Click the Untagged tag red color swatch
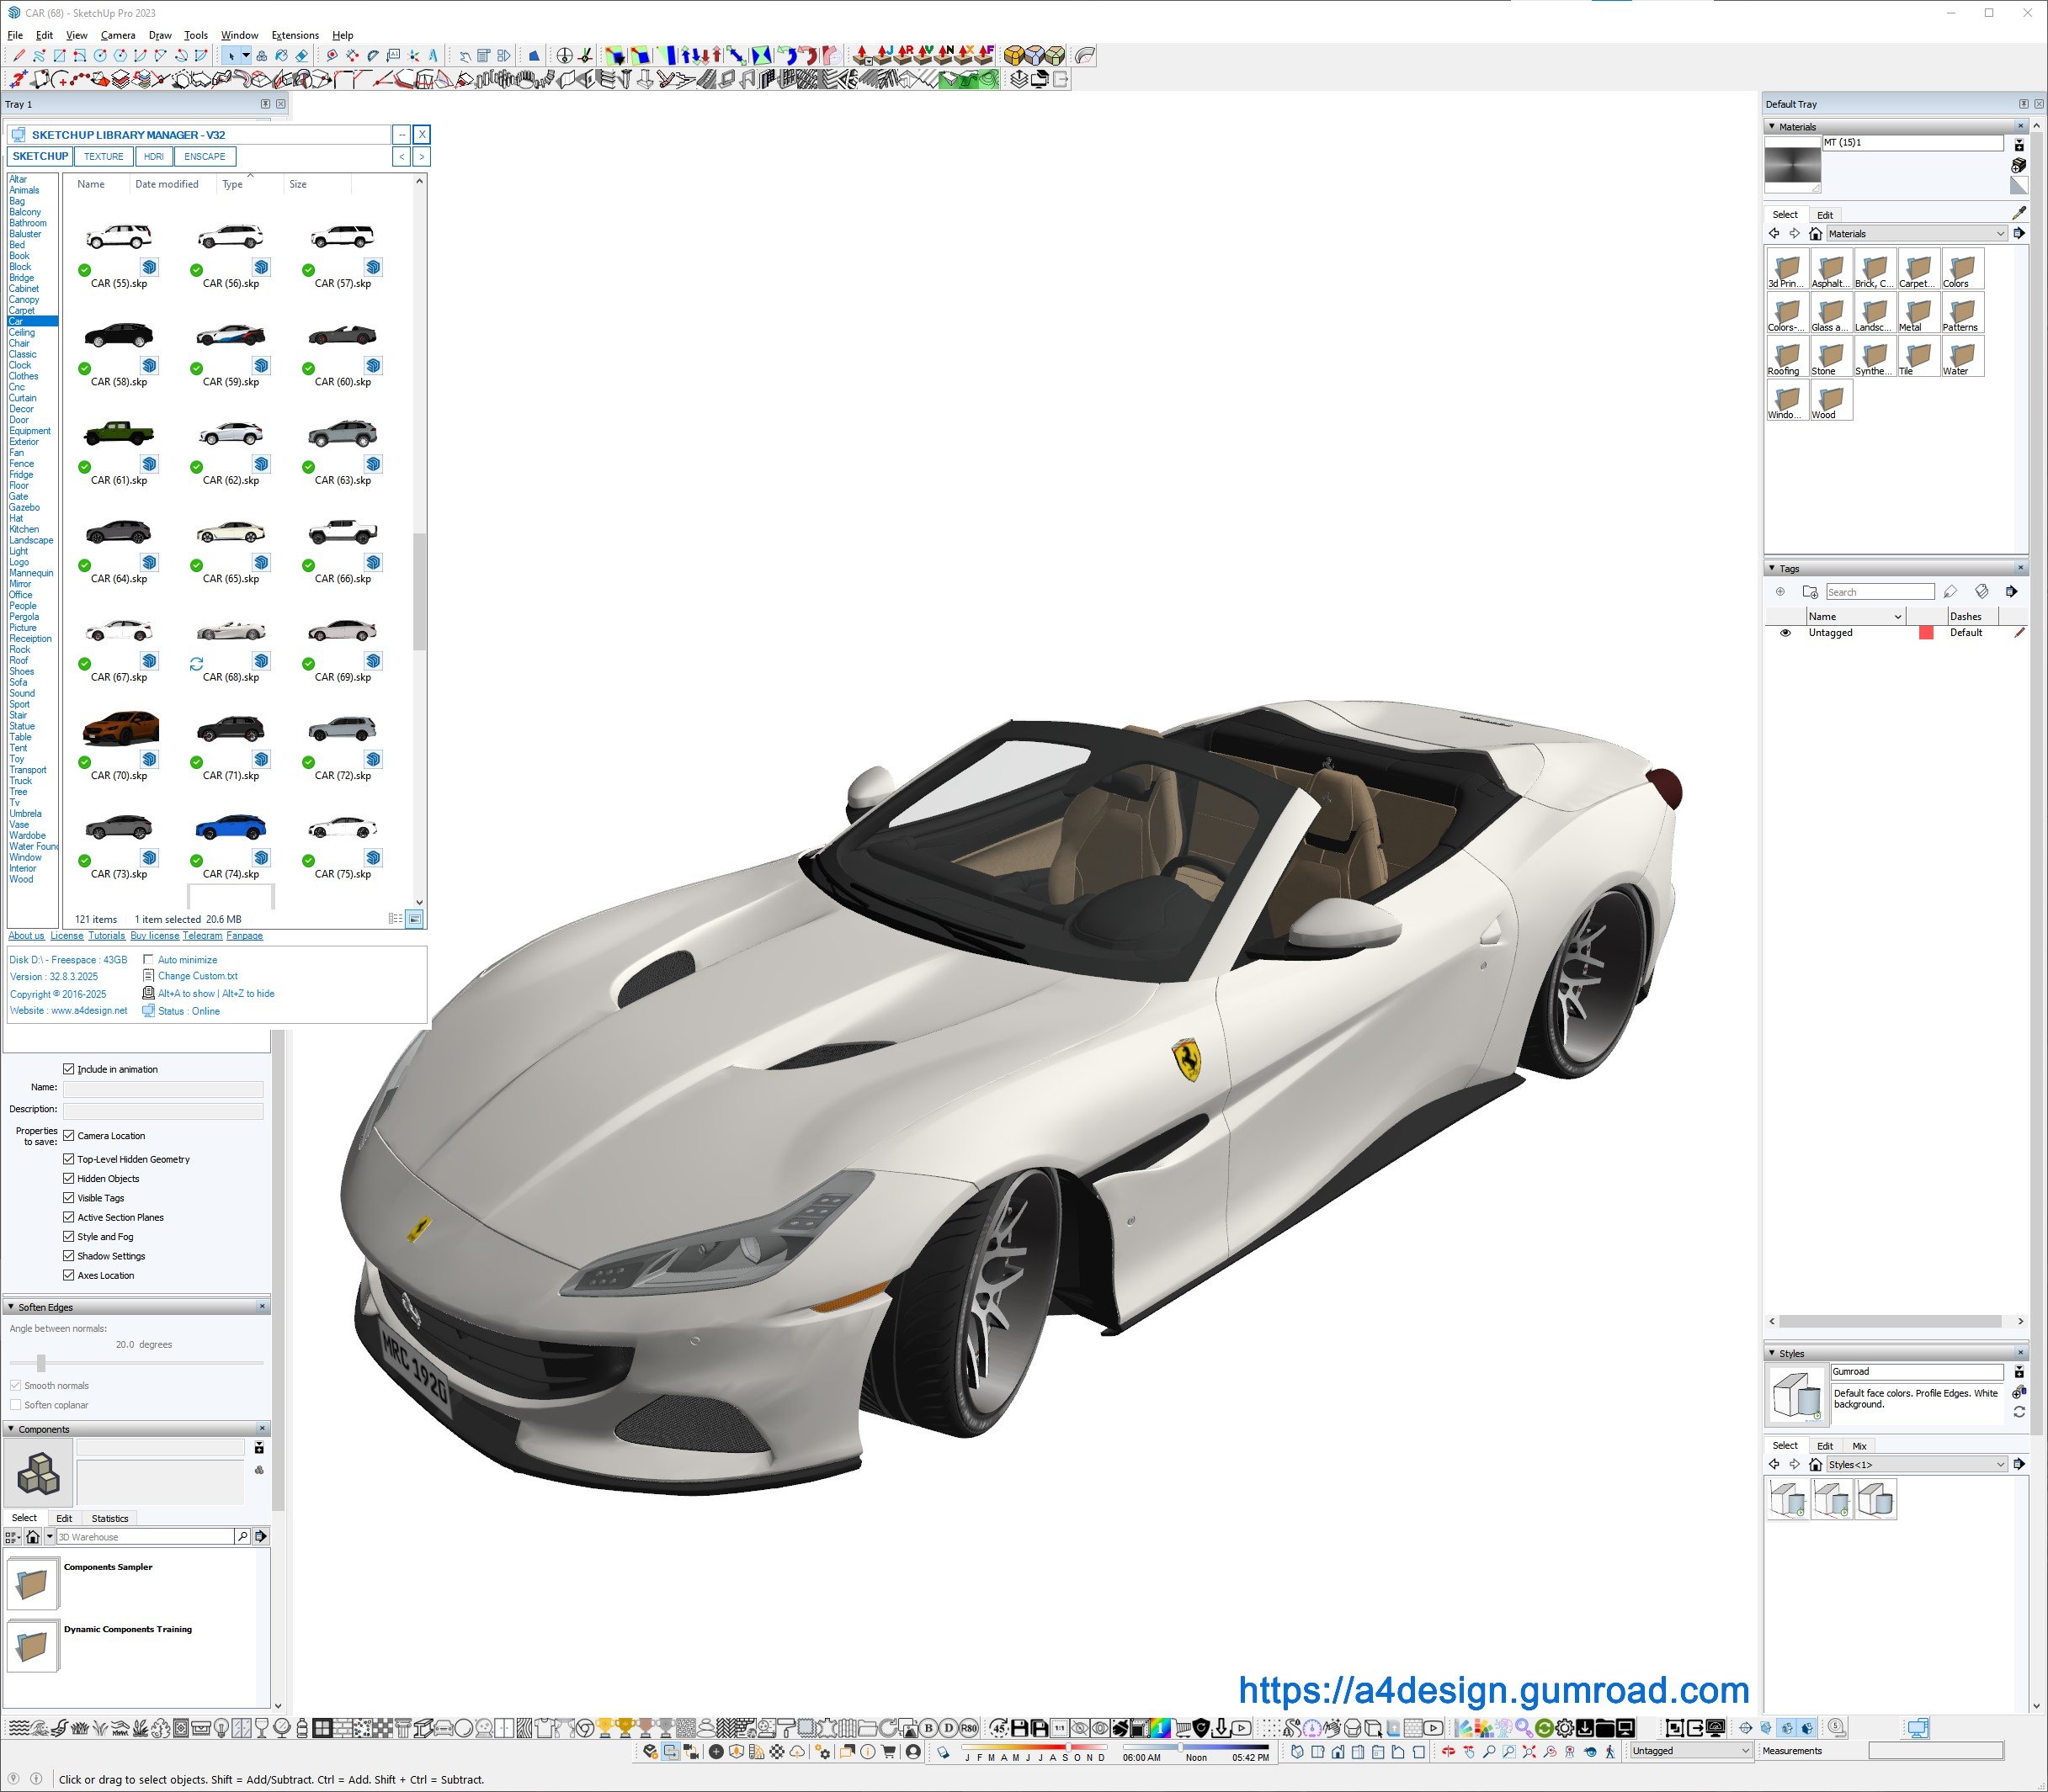 tap(1925, 633)
